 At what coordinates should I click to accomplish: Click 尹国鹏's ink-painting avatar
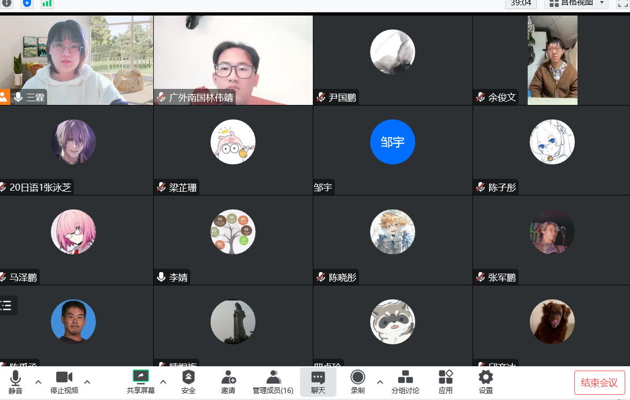(393, 52)
